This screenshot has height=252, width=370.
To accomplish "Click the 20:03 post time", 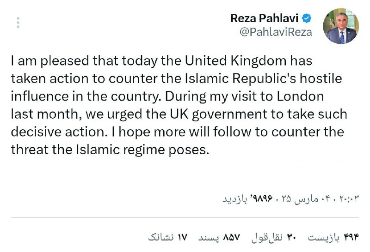I will [349, 199].
